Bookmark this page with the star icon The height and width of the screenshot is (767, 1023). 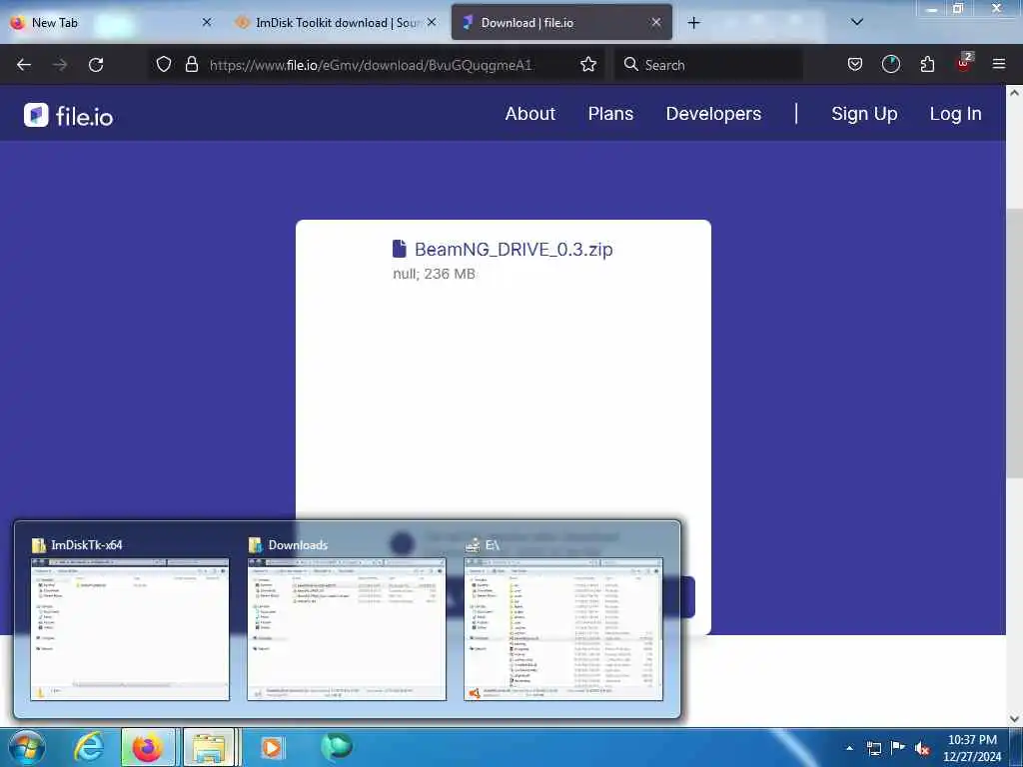588,65
